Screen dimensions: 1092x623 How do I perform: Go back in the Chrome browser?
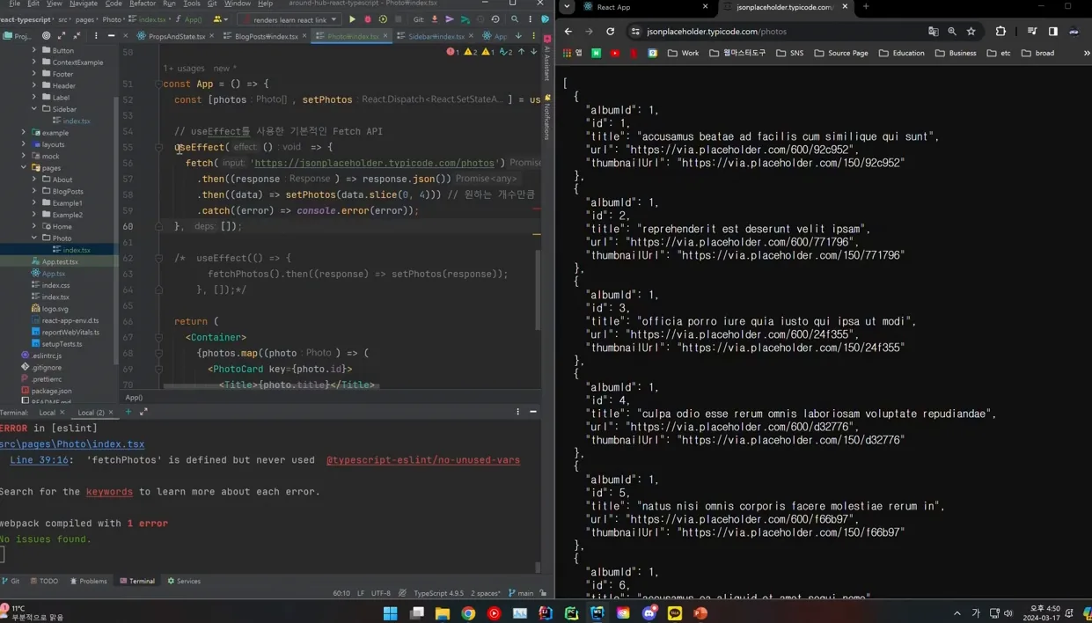tap(568, 32)
